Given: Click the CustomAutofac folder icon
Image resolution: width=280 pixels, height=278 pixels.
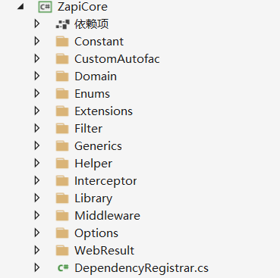Looking at the screenshot, I should (62, 59).
